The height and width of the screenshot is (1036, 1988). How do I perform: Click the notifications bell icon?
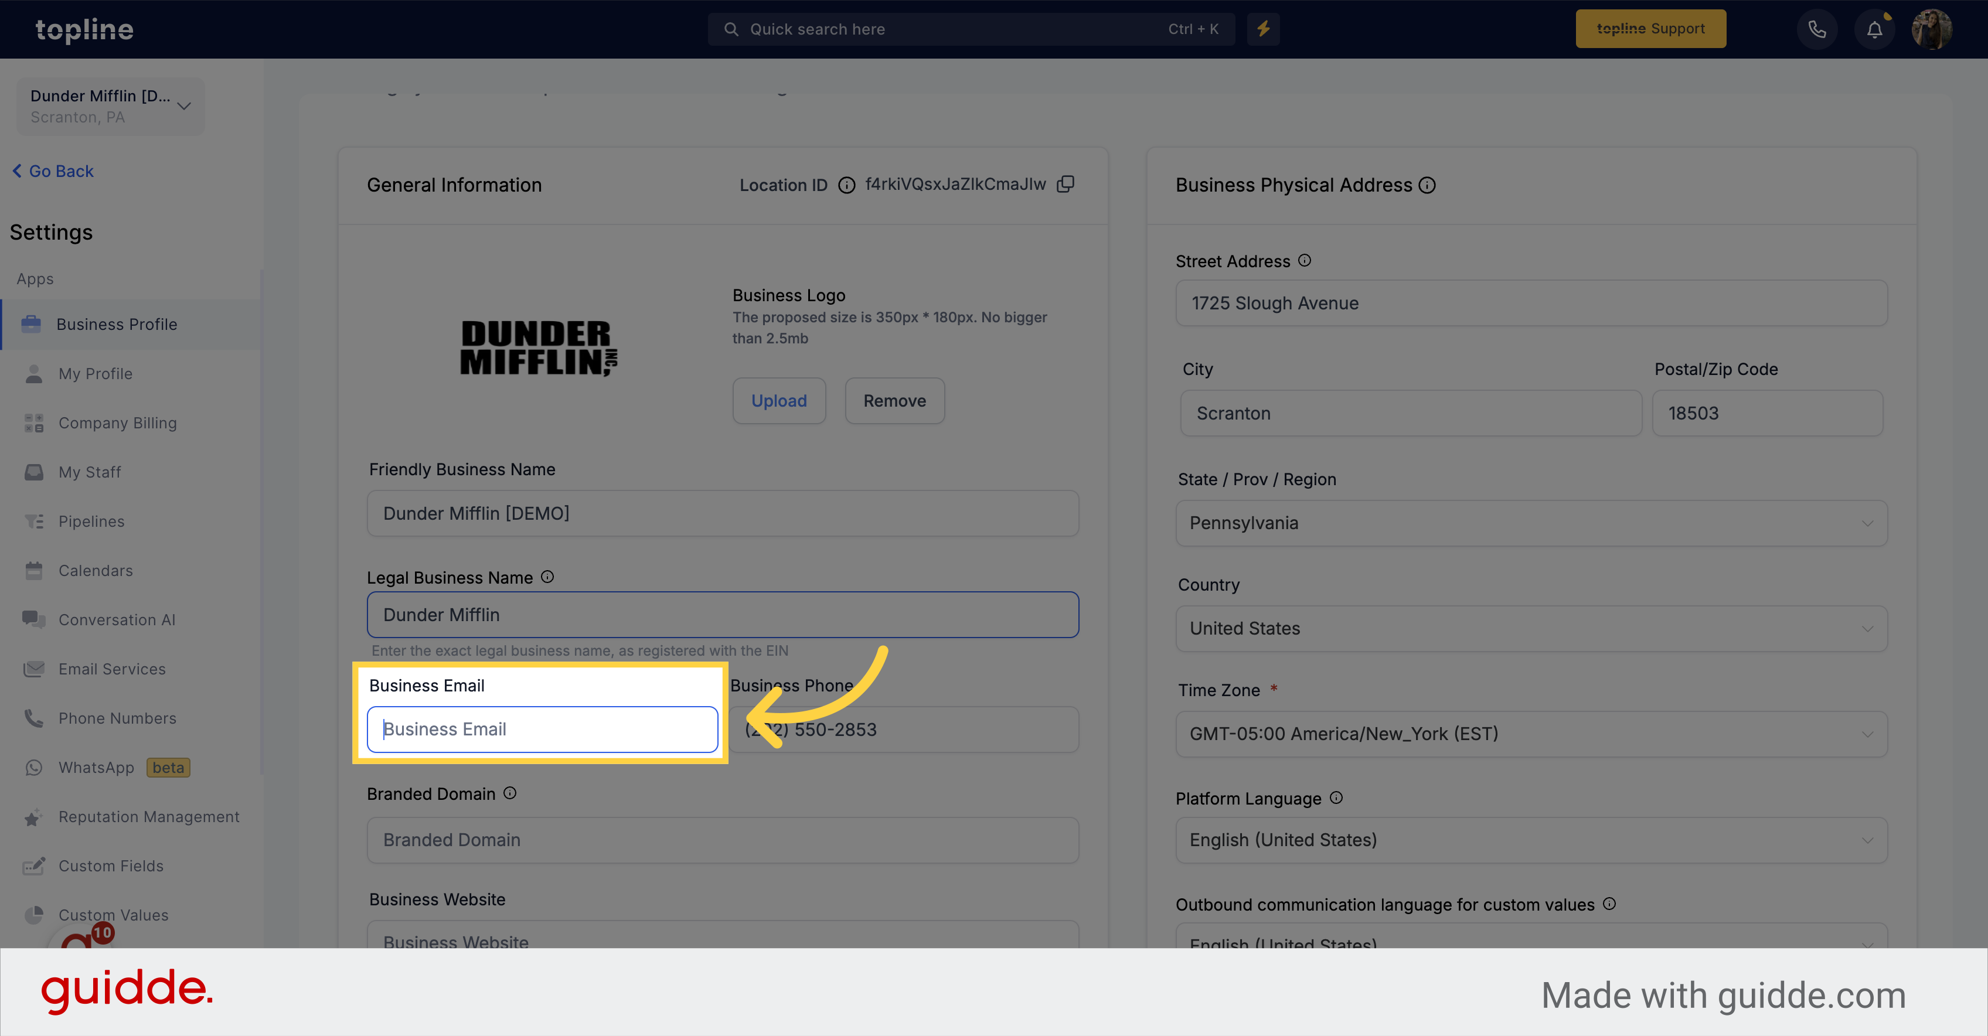click(x=1874, y=28)
